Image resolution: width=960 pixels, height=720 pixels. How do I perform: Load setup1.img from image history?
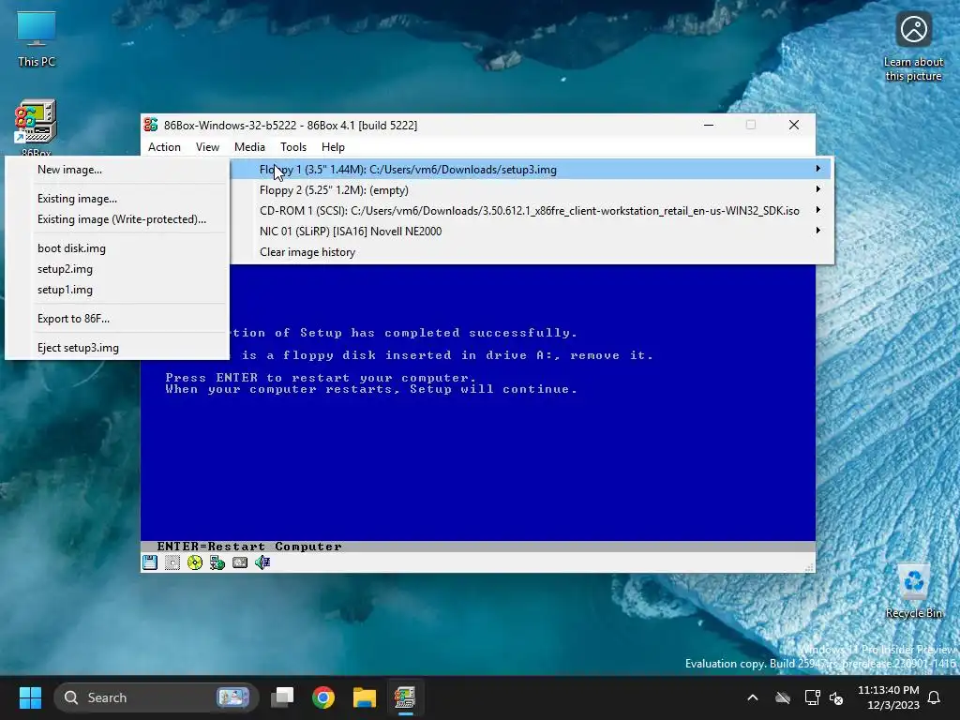click(117, 290)
